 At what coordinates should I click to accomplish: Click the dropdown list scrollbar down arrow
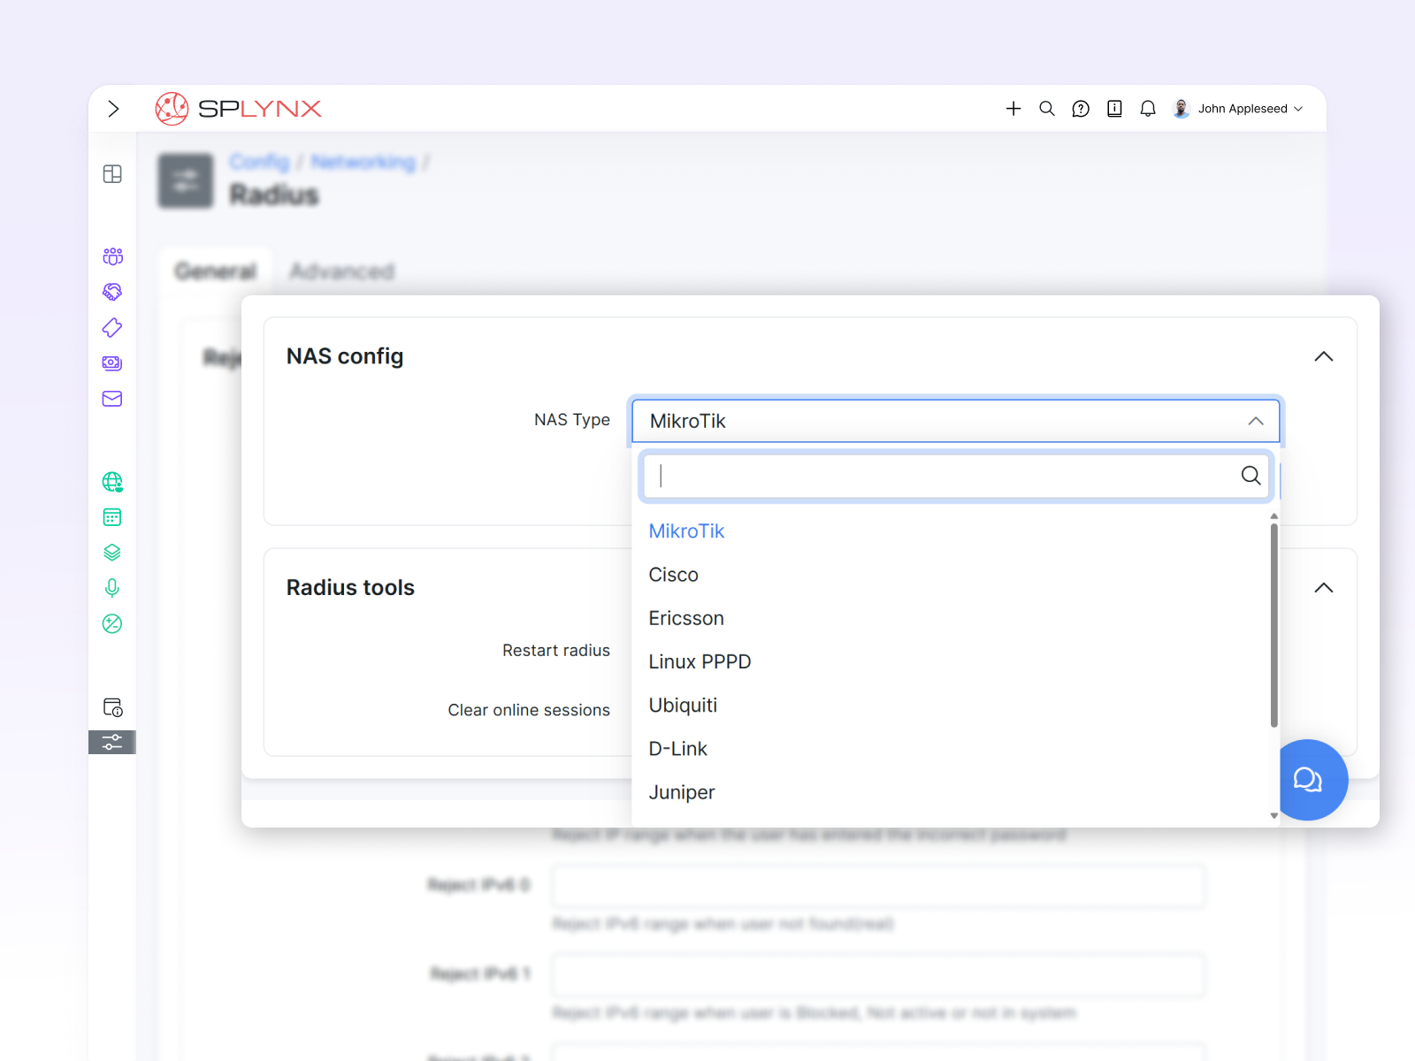point(1273,816)
